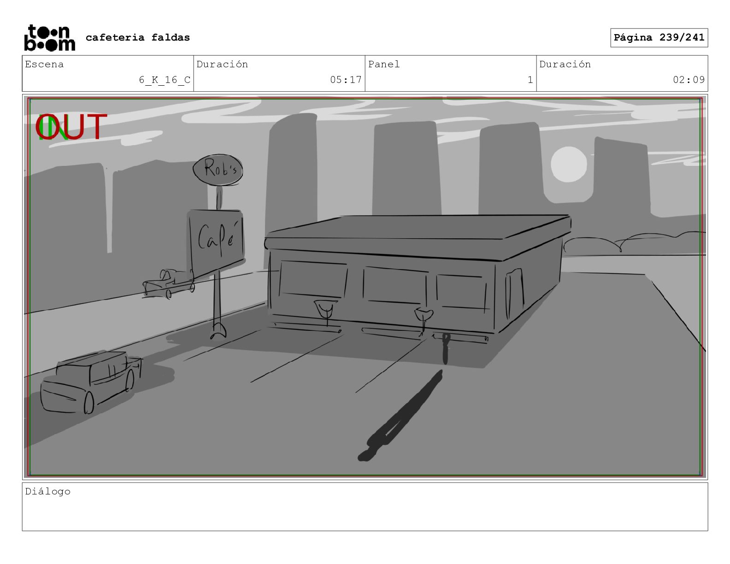The width and height of the screenshot is (730, 564).
Task: Select the scene name '6_K_16_C'
Action: pos(165,80)
